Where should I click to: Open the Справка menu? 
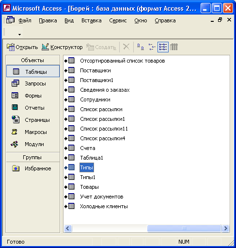pos(165,20)
